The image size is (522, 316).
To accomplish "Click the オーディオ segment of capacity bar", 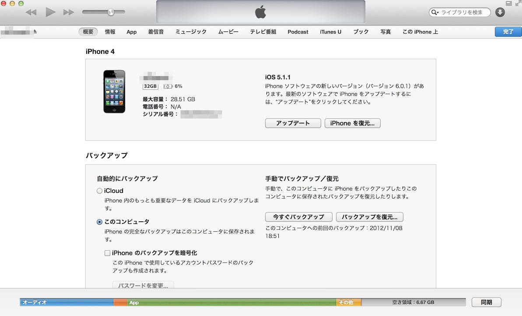I will (67, 302).
